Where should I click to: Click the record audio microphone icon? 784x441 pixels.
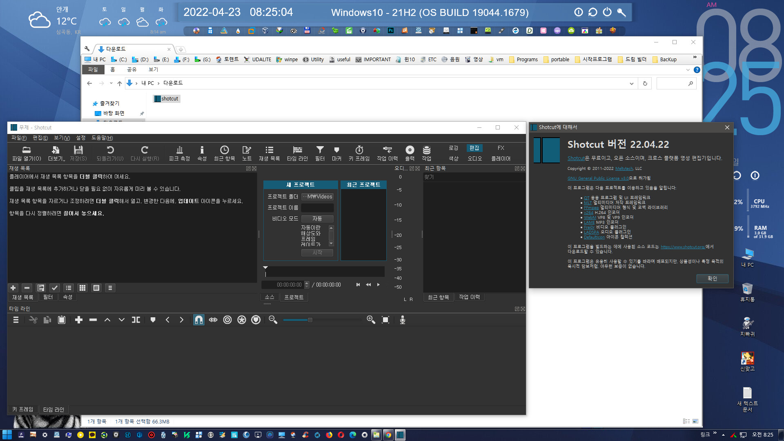pyautogui.click(x=403, y=320)
